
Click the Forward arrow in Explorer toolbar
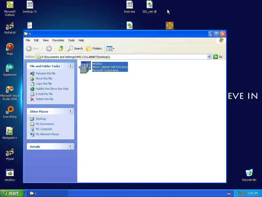coord(49,48)
